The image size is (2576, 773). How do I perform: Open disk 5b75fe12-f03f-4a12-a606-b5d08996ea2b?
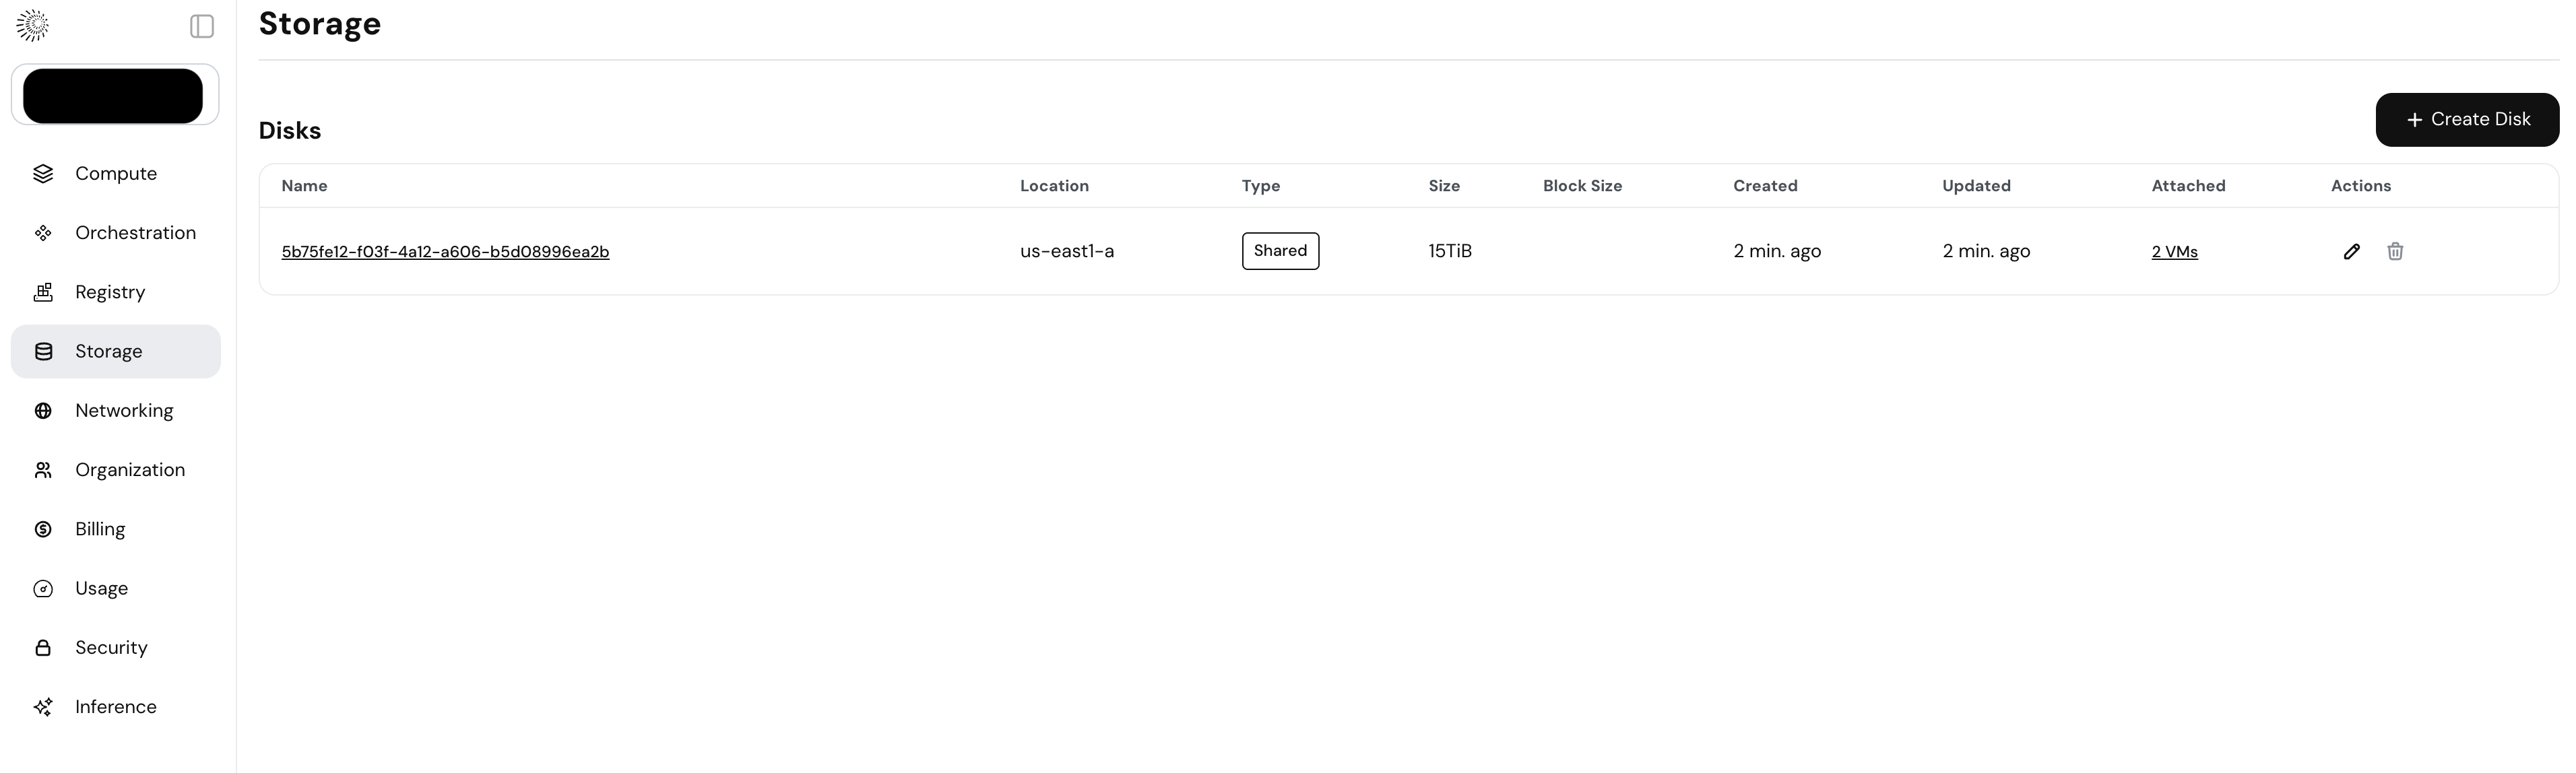[445, 252]
